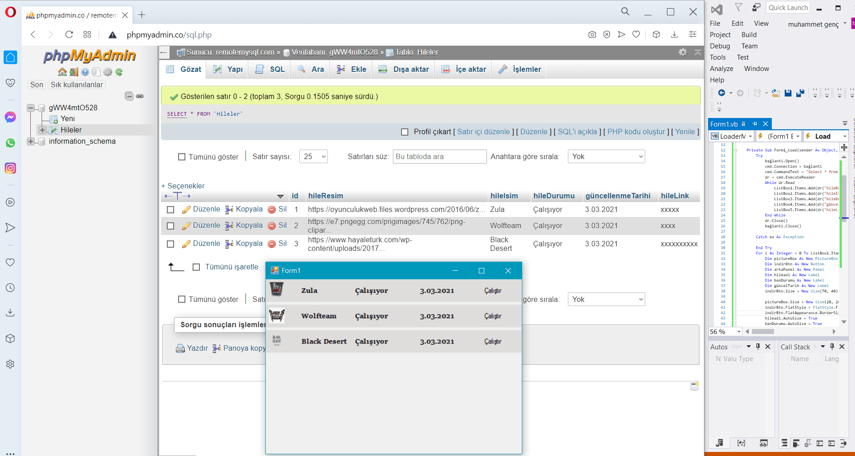Image resolution: width=855 pixels, height=456 pixels.
Task: Reload the phpmyadmin.co page
Action: coord(69,34)
